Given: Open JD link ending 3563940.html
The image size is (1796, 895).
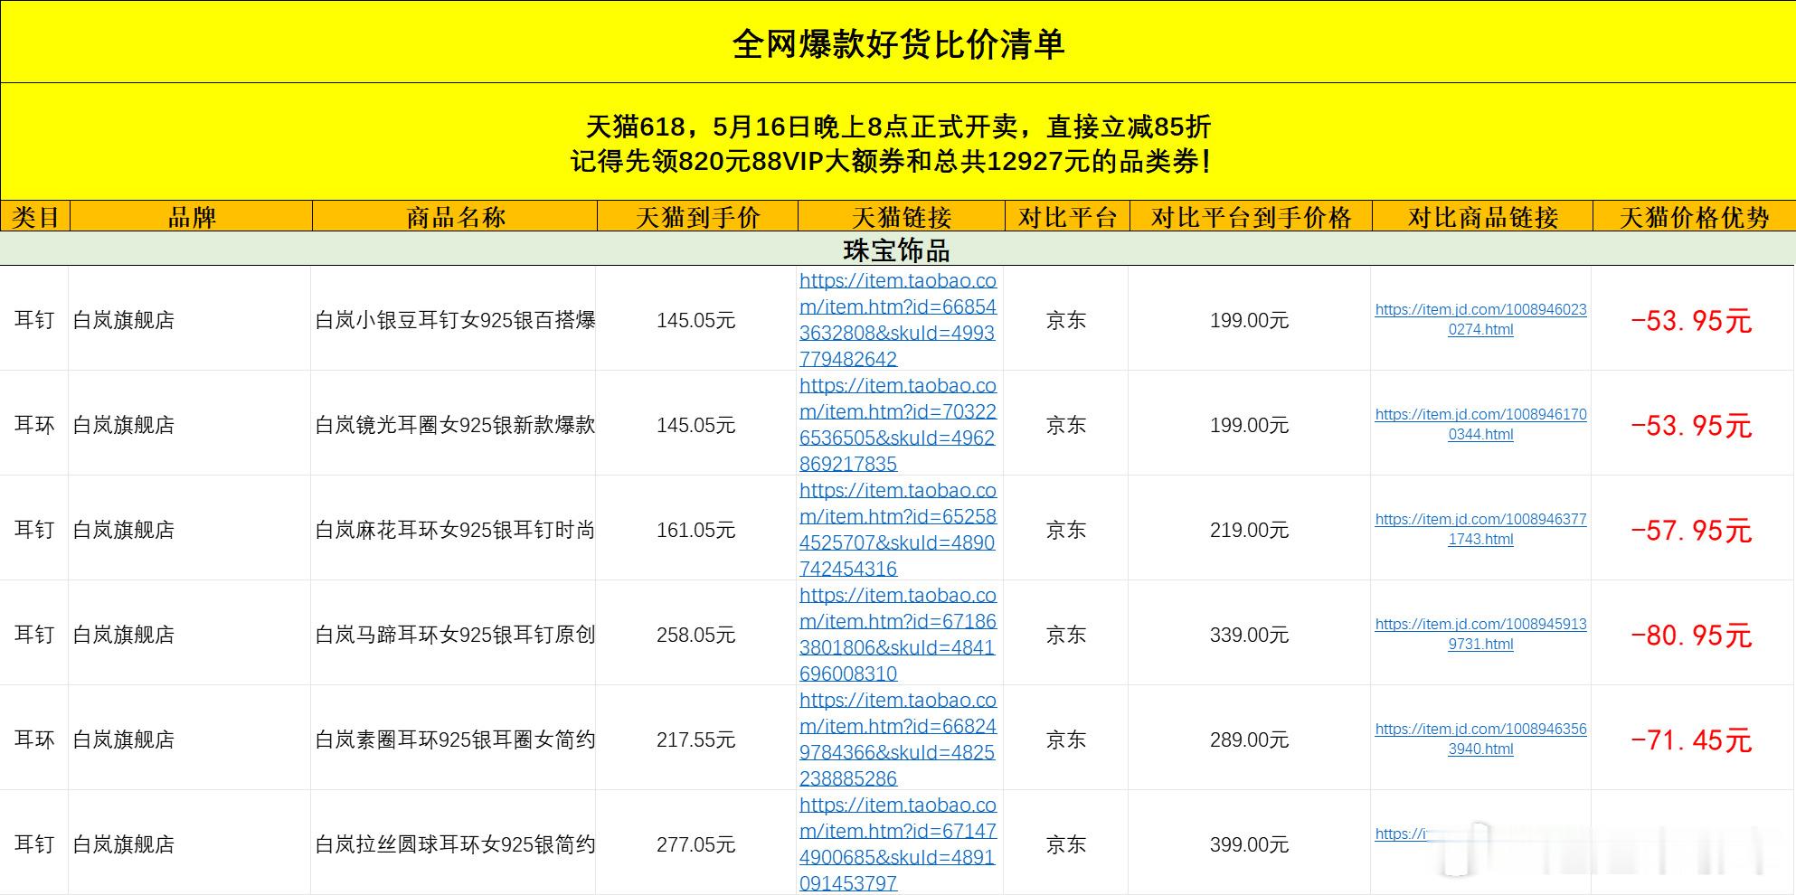Looking at the screenshot, I should pos(1480,739).
